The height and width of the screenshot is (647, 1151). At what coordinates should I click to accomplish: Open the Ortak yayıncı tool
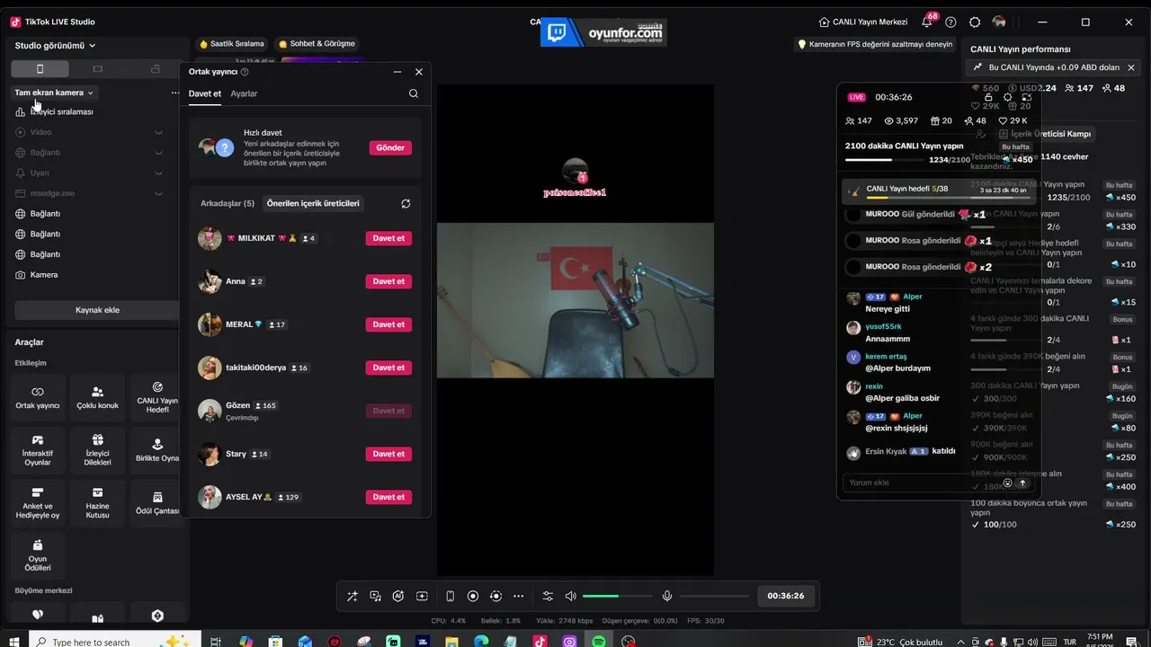[x=38, y=398]
